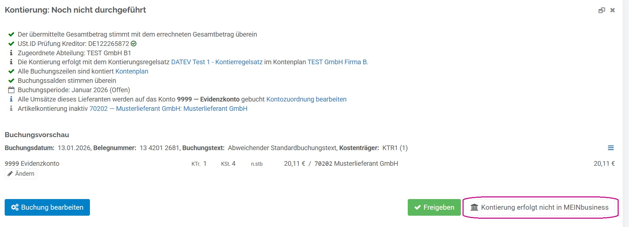Image resolution: width=629 pixels, height=227 pixels.
Task: Click Kontozuordnung bearbeiten link
Action: coord(306,99)
